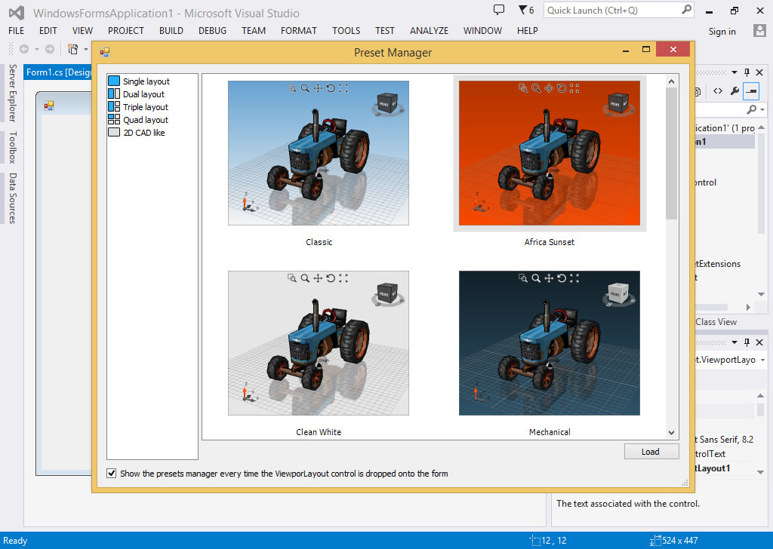Select the Mechanical preset thumbnail
Screen dimensions: 773x549
pyautogui.click(x=550, y=343)
